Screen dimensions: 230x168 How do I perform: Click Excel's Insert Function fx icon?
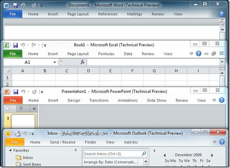[x=83, y=62]
